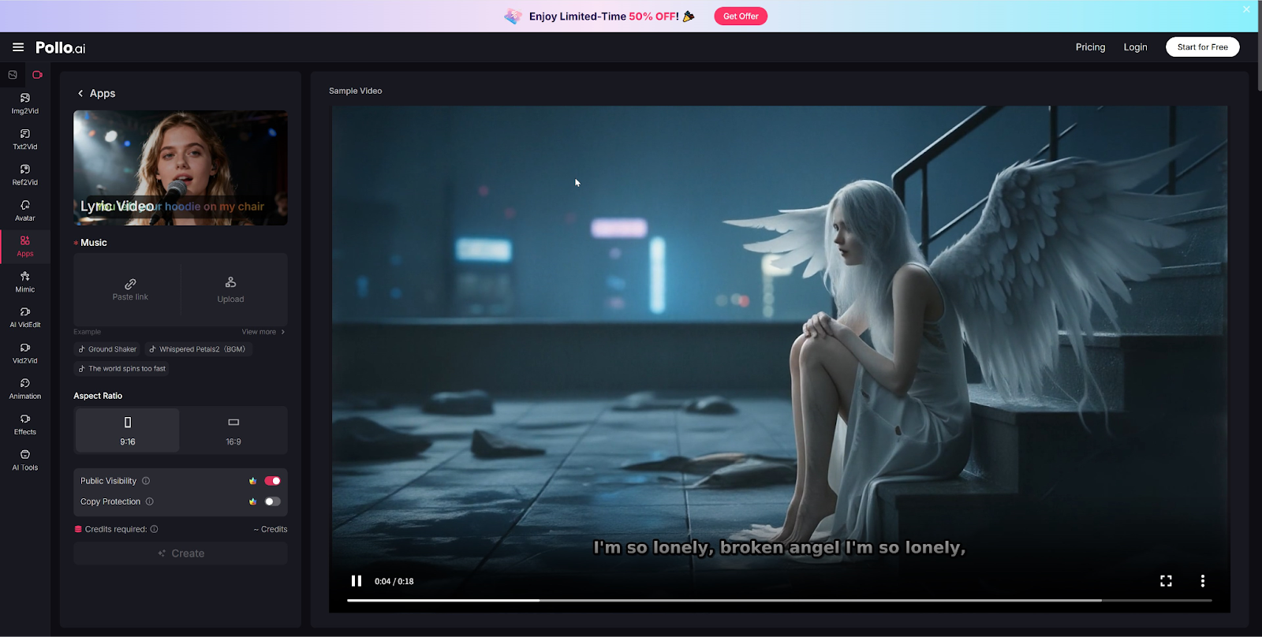Open AI VidEdit from sidebar

pos(24,317)
